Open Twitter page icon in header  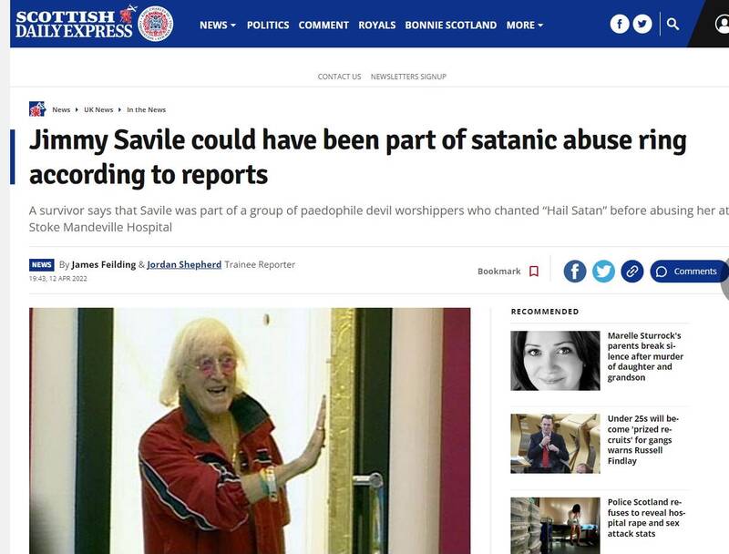[642, 24]
